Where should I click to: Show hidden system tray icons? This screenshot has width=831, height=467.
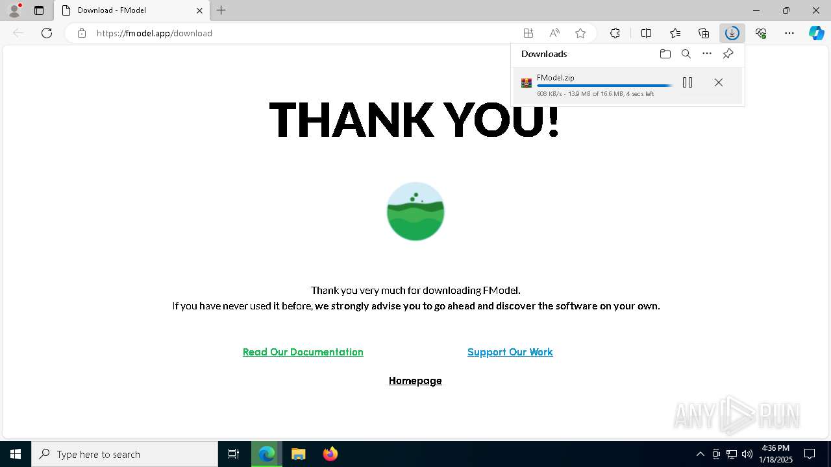(x=701, y=454)
